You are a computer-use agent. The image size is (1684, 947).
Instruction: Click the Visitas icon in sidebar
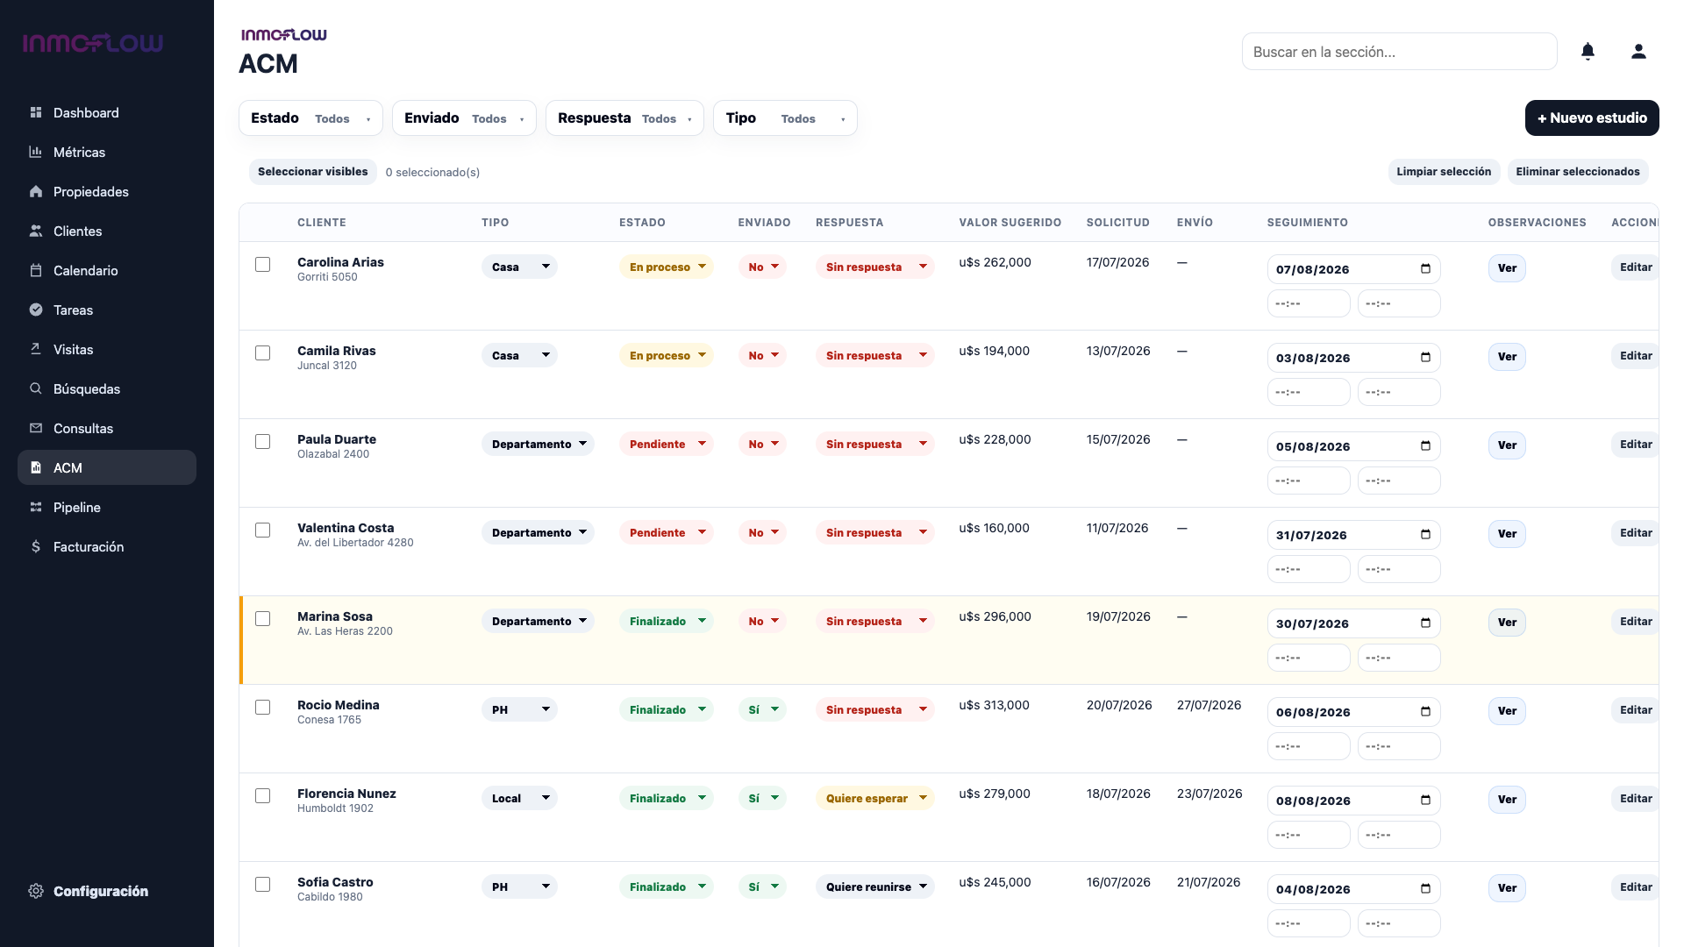pyautogui.click(x=36, y=349)
